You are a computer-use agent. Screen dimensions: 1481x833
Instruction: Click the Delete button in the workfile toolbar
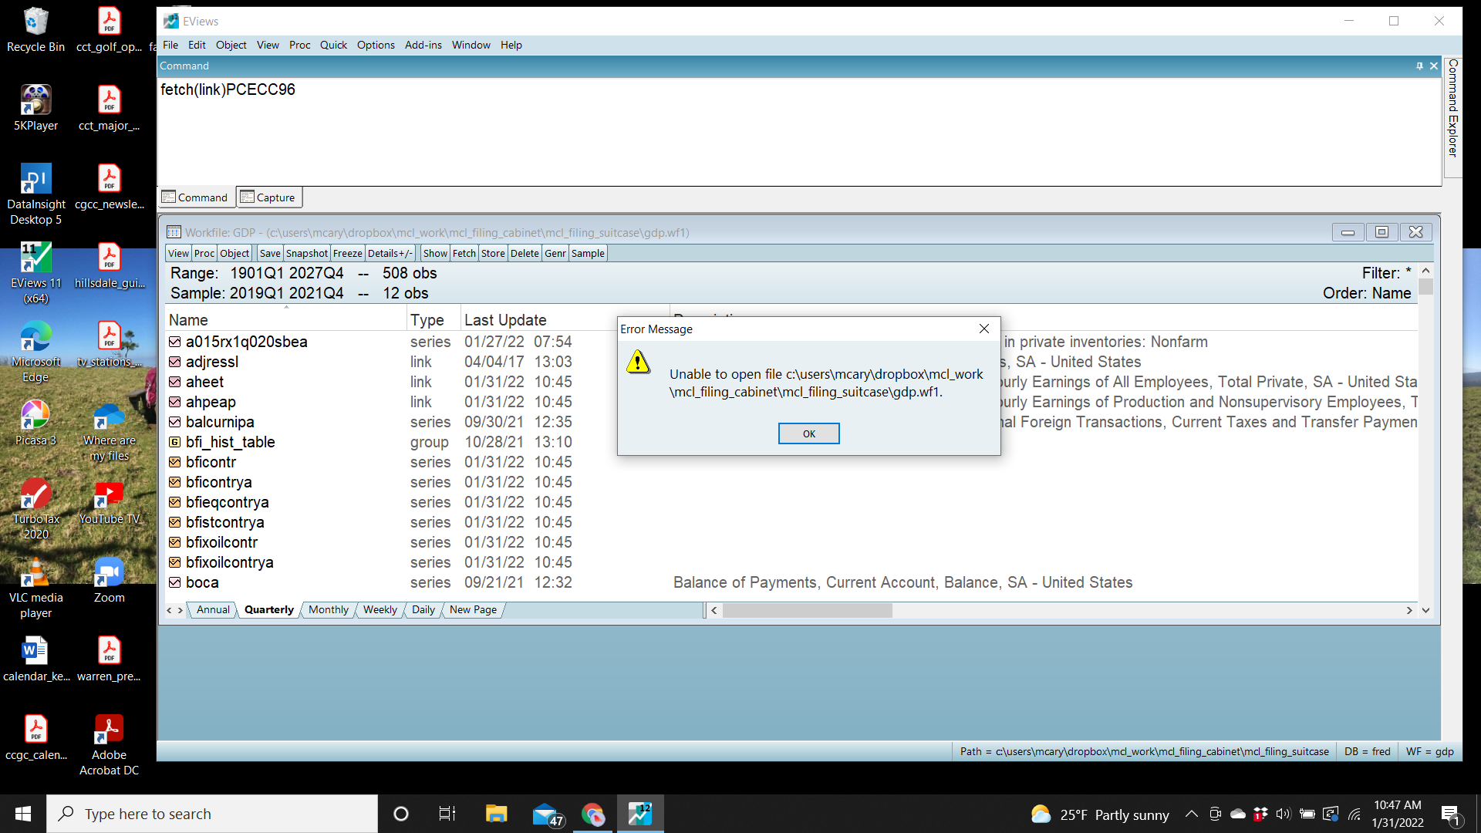tap(525, 253)
